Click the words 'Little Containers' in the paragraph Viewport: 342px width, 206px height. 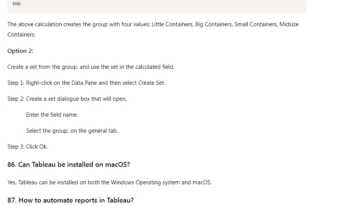pyautogui.click(x=172, y=24)
